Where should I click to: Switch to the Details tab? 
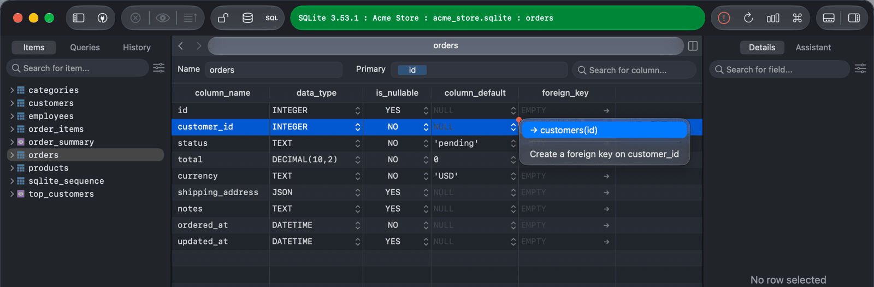tap(762, 48)
